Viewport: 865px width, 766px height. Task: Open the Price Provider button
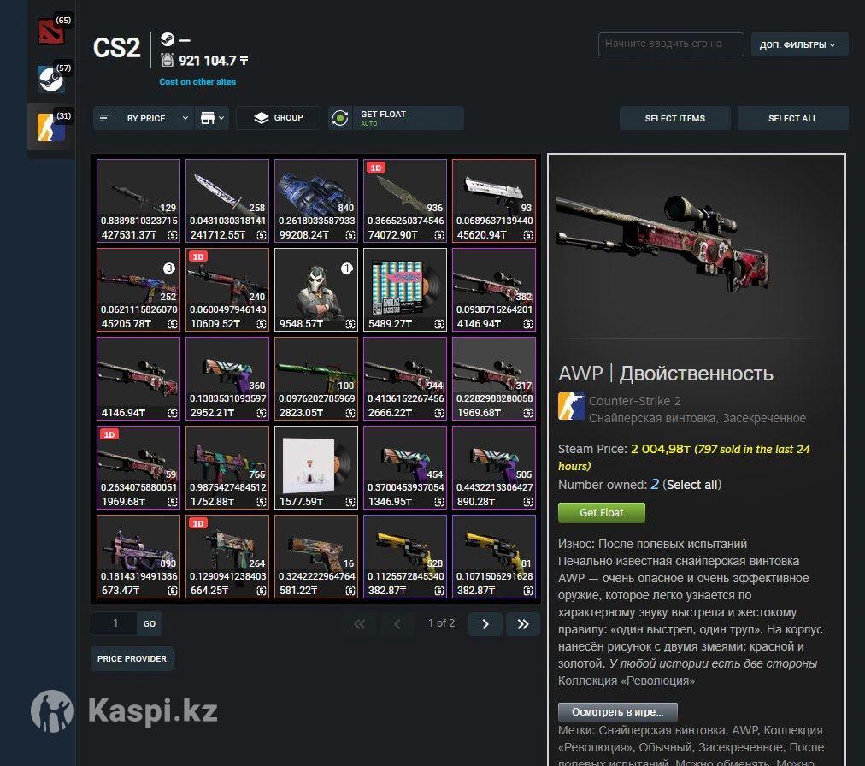click(132, 659)
